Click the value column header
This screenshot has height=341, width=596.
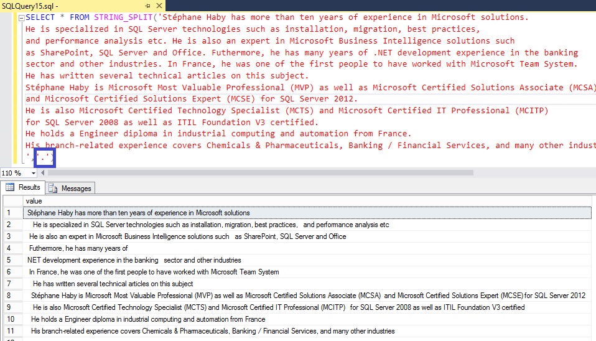[307, 201]
